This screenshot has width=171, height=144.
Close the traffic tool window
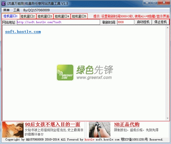pos(164,2)
